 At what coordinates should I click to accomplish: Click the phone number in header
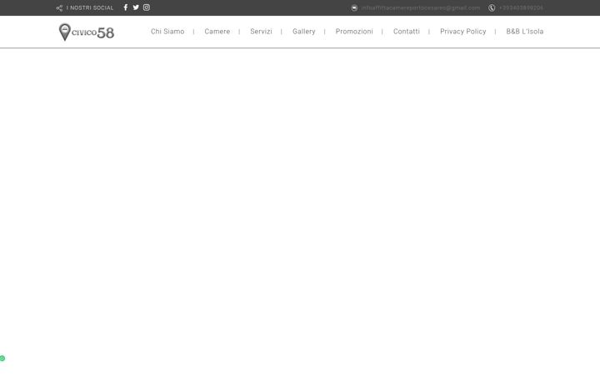(521, 7)
